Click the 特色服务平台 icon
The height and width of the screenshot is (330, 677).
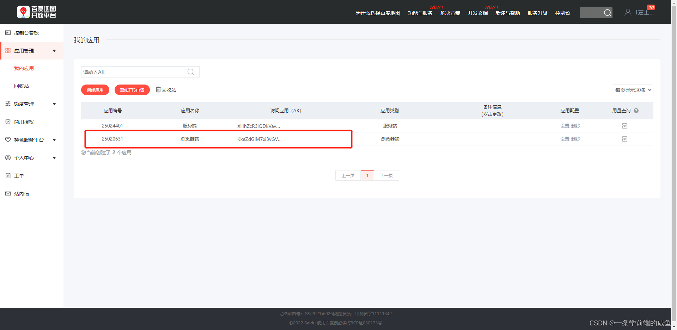pyautogui.click(x=8, y=140)
